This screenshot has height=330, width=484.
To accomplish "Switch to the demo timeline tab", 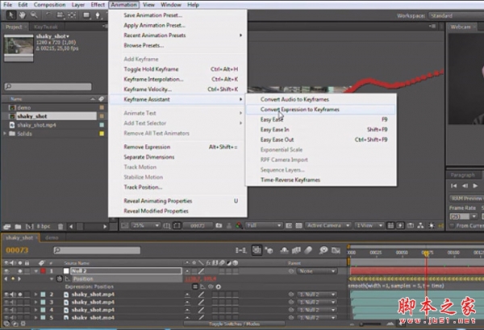I will (51, 238).
